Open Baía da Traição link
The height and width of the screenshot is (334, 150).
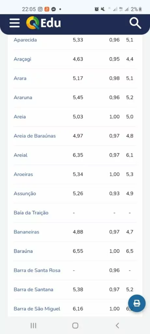tap(31, 213)
